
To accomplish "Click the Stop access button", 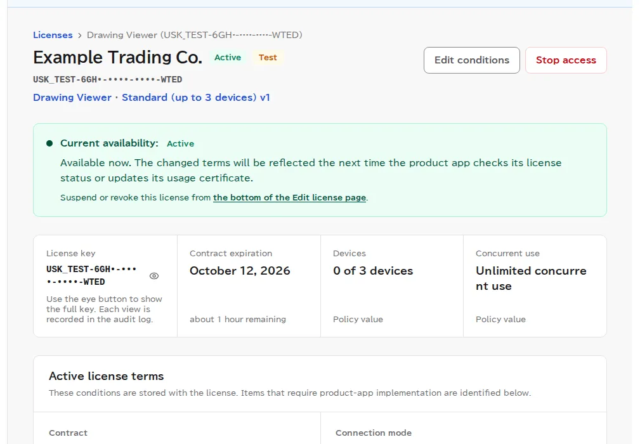I will (x=566, y=60).
